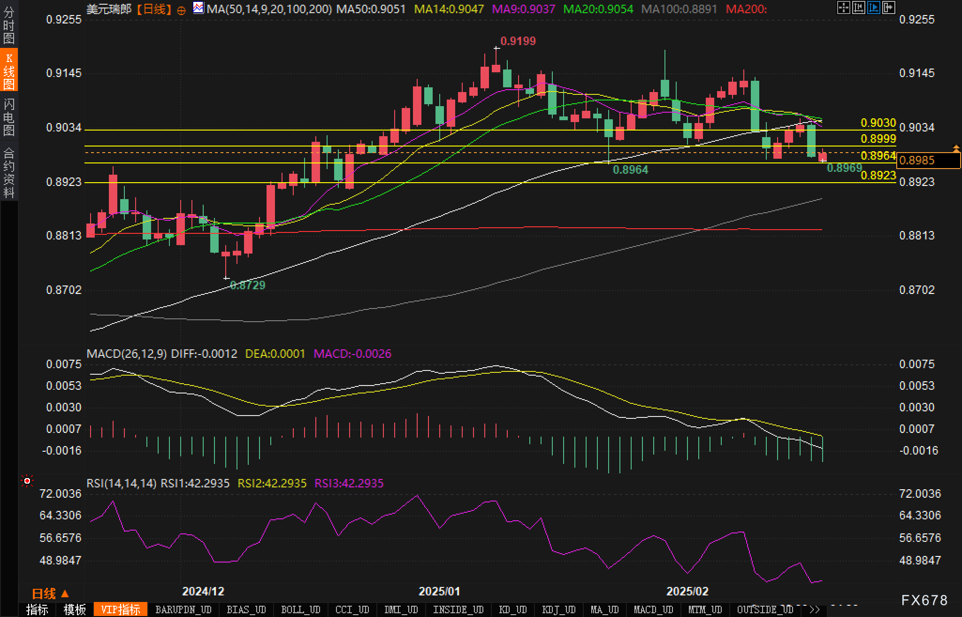Click the MA indicator chart icon
This screenshot has height=617, width=962.
coord(199,8)
